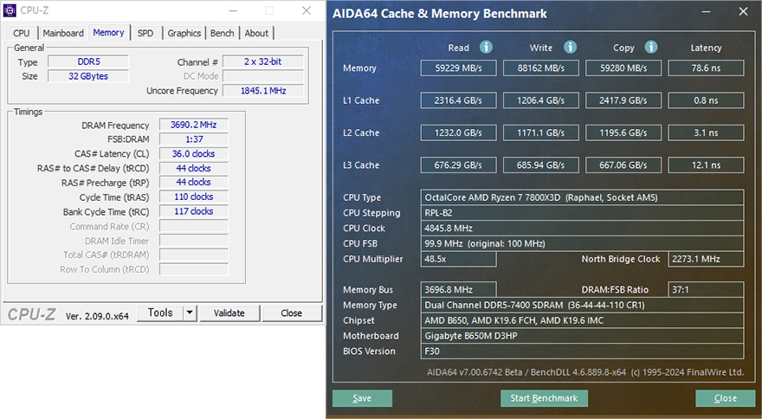The image size is (762, 419).
Task: Click the CAS# Latency value 36.0 clocks
Action: [x=193, y=153]
